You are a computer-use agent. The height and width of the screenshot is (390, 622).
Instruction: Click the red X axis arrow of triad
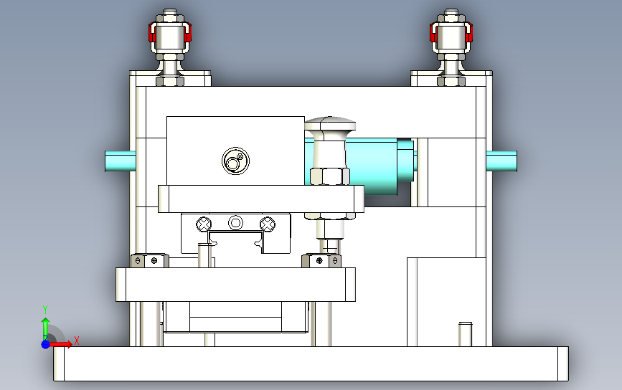click(x=61, y=344)
